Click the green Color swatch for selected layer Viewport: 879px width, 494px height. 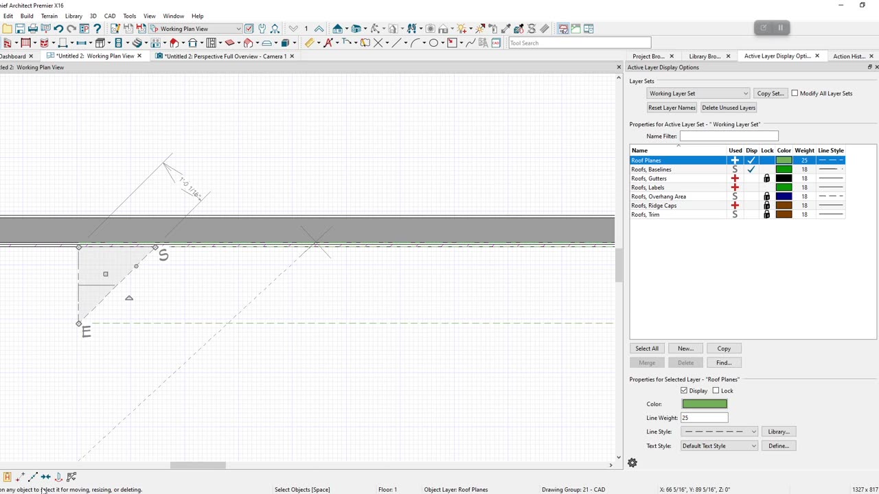point(705,404)
